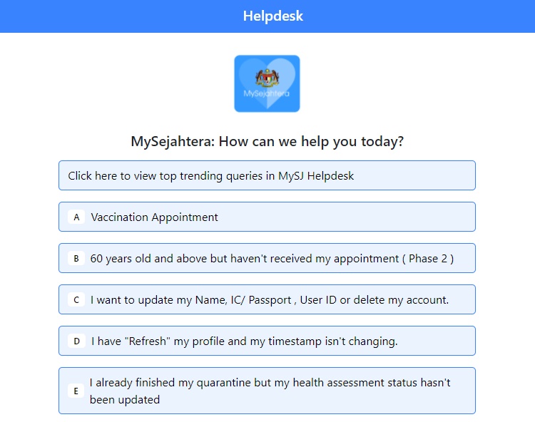
Task: Click the letter C badge icon
Action: click(x=76, y=299)
